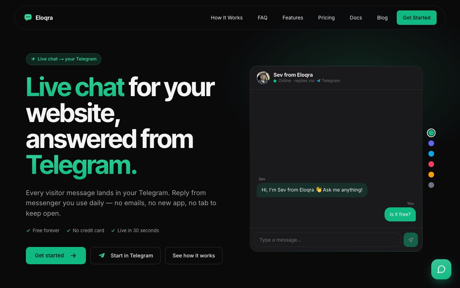Click See how it works
The height and width of the screenshot is (288, 460).
point(194,256)
